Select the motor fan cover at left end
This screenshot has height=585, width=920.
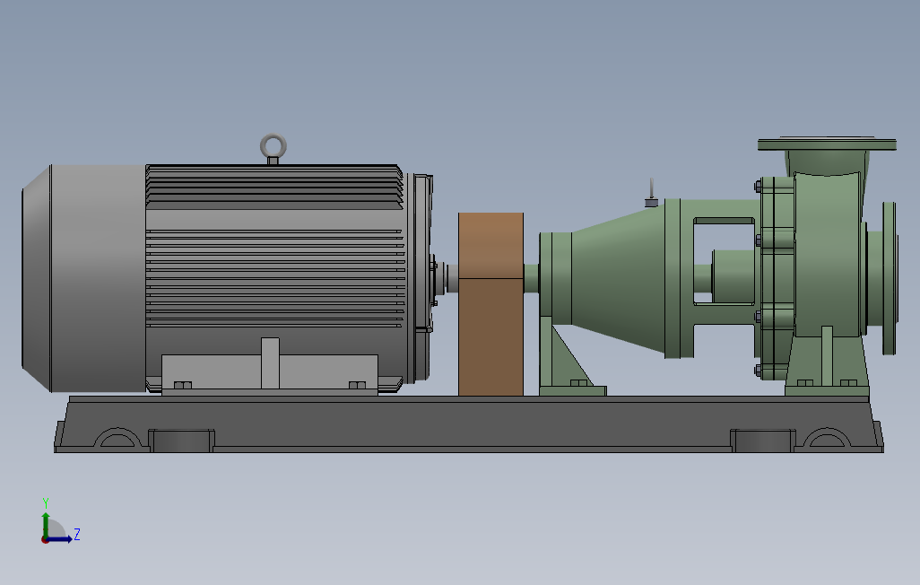84,278
